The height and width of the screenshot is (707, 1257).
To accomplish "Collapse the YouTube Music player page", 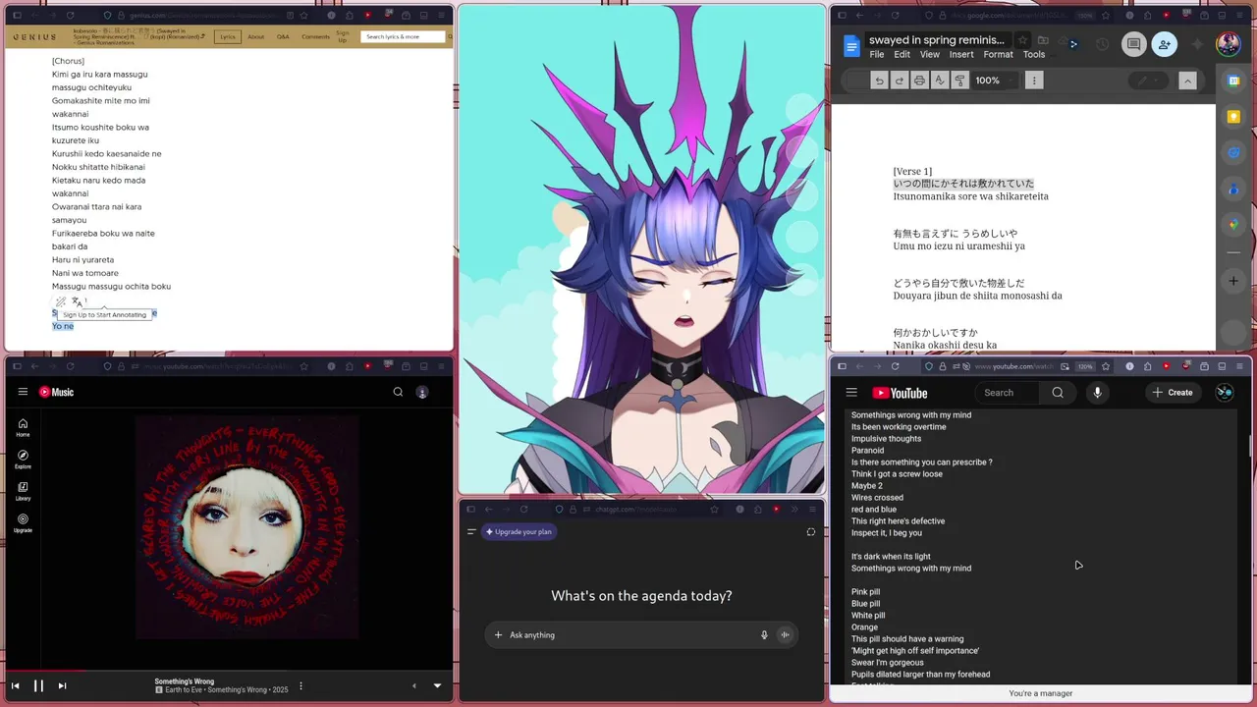I will [x=437, y=685].
